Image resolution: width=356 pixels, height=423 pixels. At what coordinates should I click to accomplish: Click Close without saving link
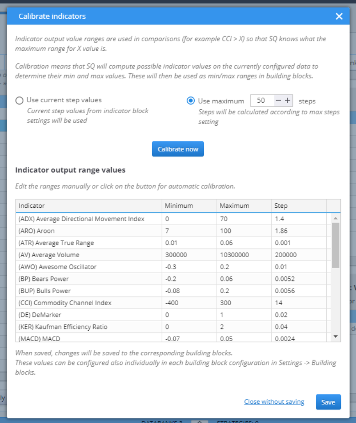click(x=274, y=402)
